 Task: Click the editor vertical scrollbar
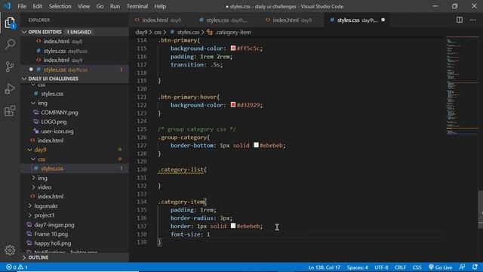click(x=481, y=210)
